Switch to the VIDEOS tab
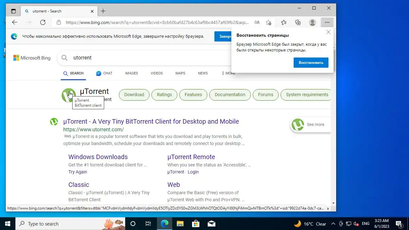The width and height of the screenshot is (409, 230). click(157, 73)
